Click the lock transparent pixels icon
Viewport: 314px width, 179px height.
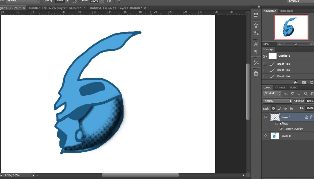[x=273, y=108]
